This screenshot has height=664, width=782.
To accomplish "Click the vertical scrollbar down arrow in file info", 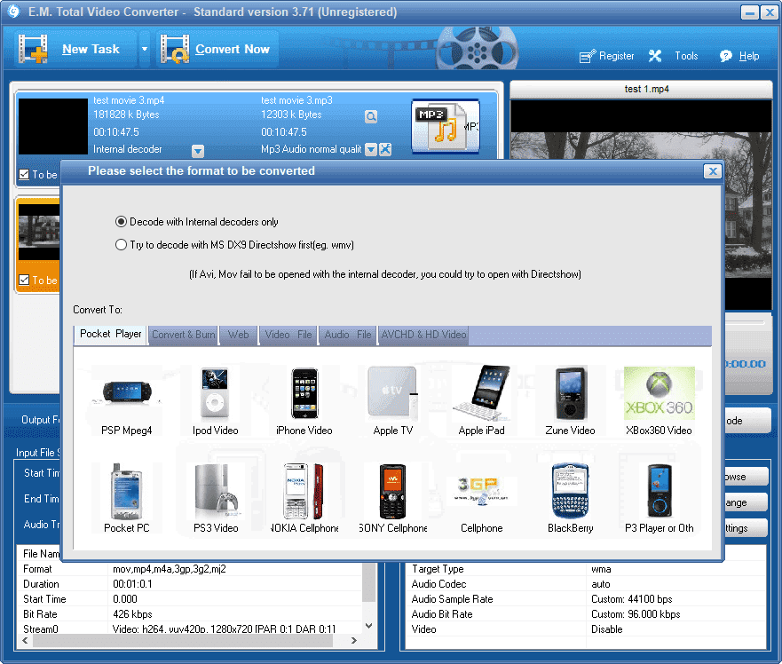I will click(369, 626).
